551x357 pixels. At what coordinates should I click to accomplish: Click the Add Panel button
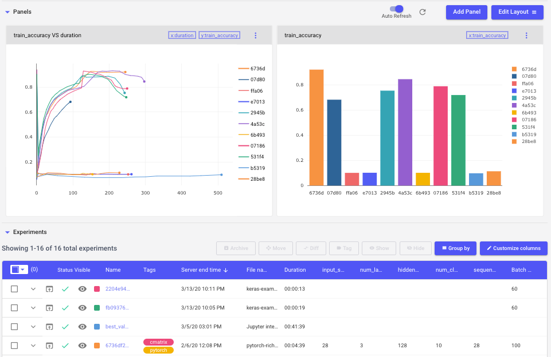466,12
